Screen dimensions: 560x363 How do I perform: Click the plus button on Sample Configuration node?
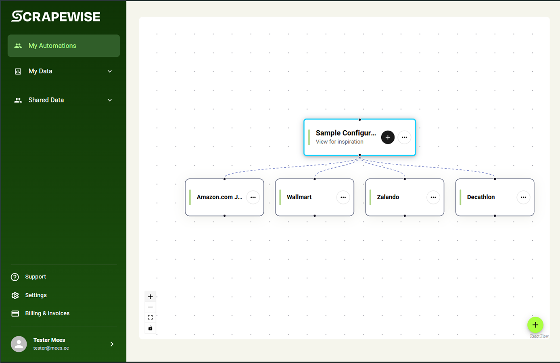[x=388, y=137]
